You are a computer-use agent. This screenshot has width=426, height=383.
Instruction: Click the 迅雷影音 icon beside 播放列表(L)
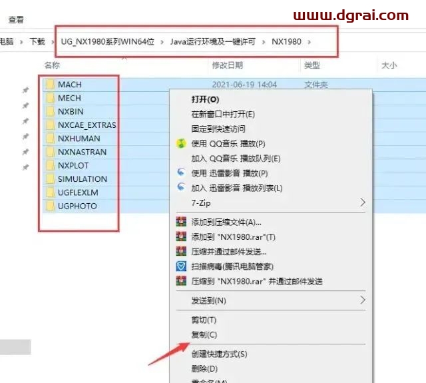[181, 187]
